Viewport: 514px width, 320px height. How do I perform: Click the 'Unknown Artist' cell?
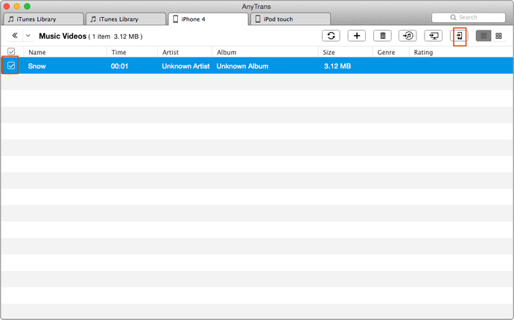[185, 66]
